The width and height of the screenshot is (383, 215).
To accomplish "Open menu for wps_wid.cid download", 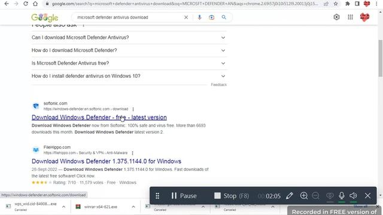I will click(x=63, y=207).
